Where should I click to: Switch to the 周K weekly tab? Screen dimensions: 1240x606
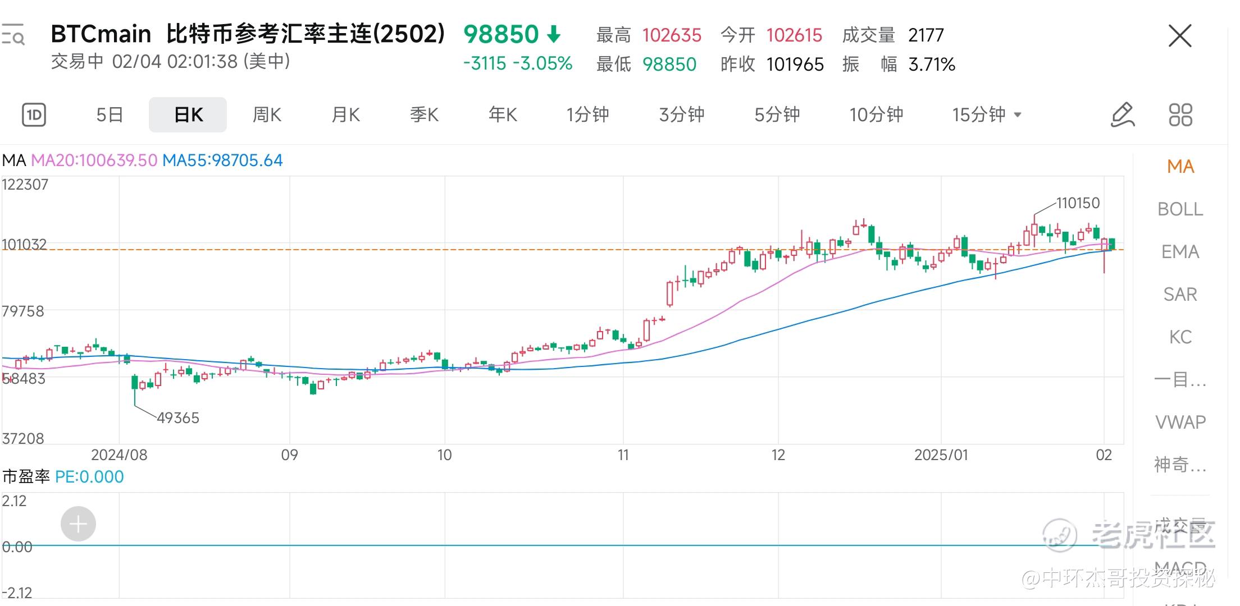(266, 115)
